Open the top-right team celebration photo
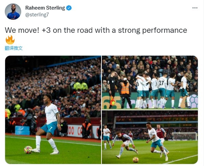The width and height of the screenshot is (204, 166). click(x=150, y=82)
